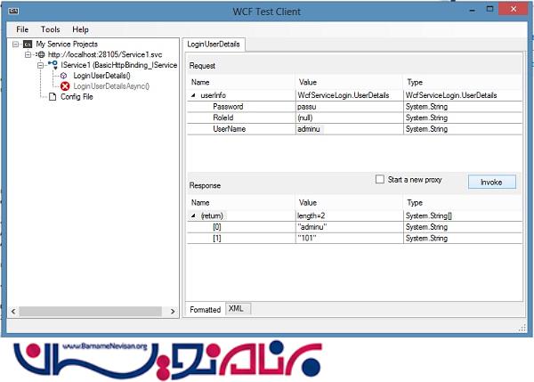Screen dimensions: 534x382
Task: Click the window resize grip in status bar
Action: click(x=522, y=328)
